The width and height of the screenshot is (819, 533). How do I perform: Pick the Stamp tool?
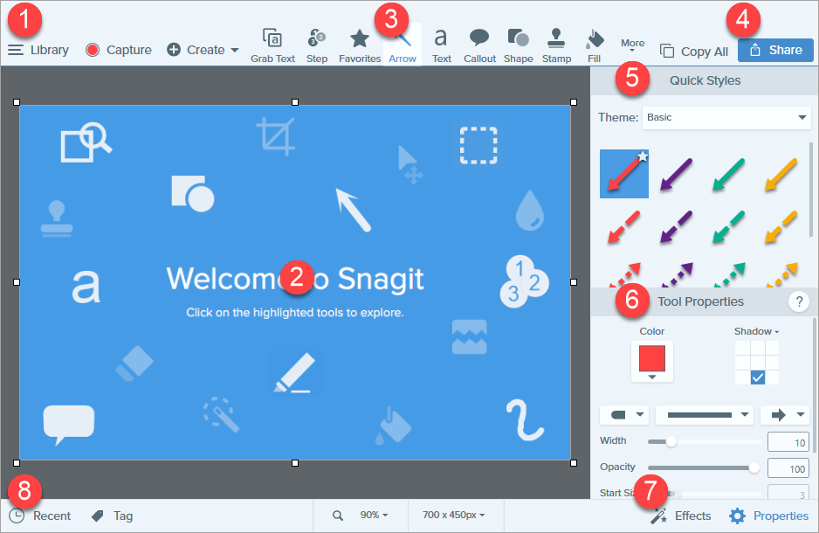[x=556, y=46]
